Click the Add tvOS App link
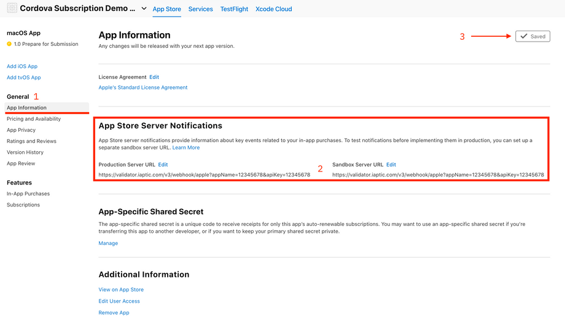565x324 pixels. 24,78
